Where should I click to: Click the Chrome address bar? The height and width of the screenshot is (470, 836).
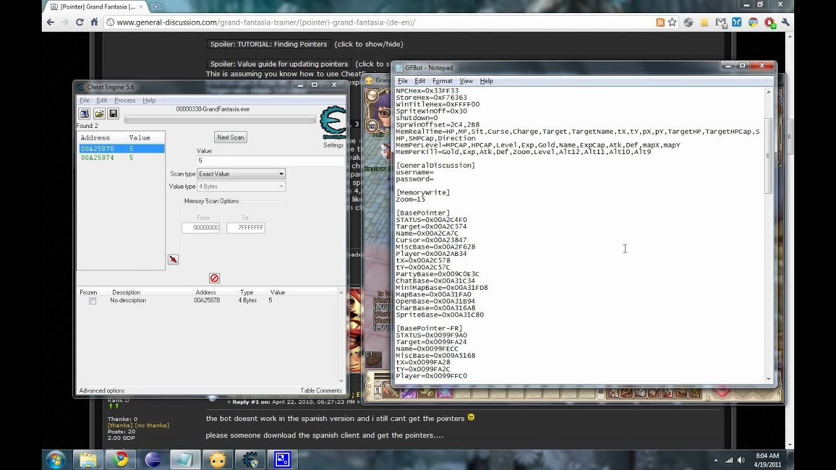tap(379, 22)
